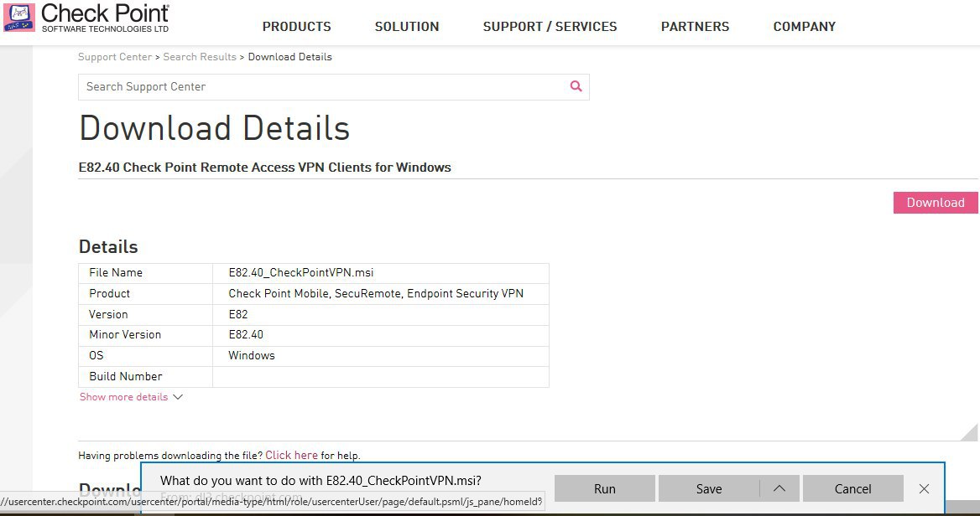Select the OS value Windows

coord(251,355)
